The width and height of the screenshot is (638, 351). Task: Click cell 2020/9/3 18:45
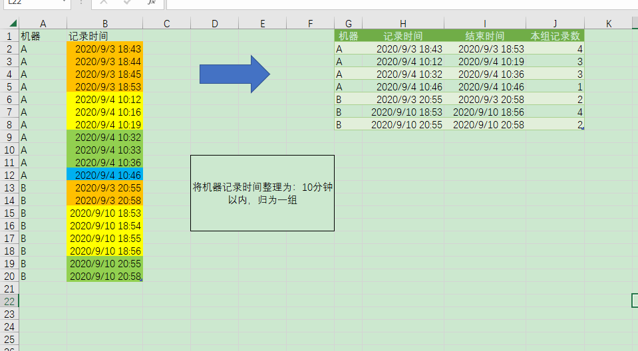coord(105,74)
